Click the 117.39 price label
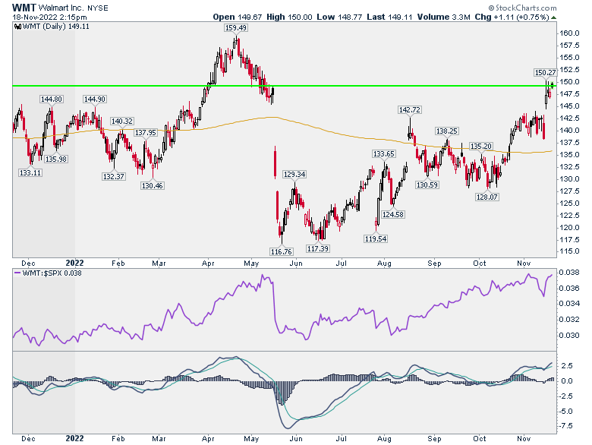 click(x=317, y=248)
